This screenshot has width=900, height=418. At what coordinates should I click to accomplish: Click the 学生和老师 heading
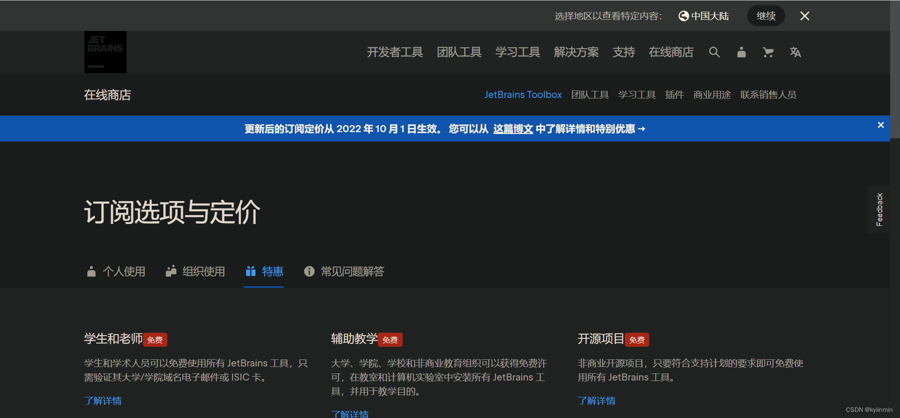[x=113, y=339]
